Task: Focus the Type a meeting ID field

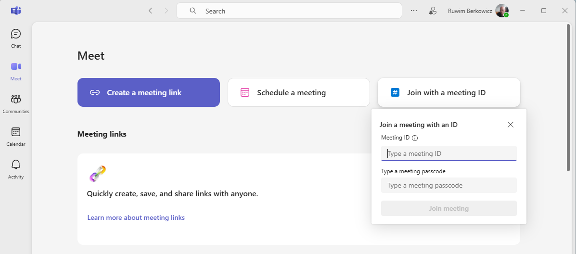Action: tap(448, 153)
